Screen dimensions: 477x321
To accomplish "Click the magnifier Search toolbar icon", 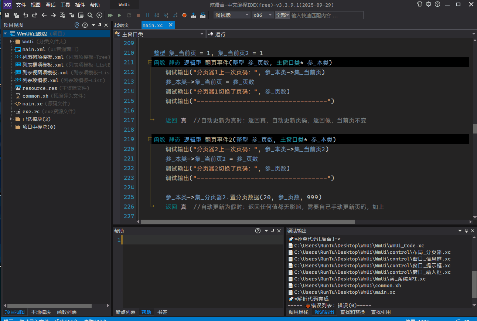I will coord(90,15).
